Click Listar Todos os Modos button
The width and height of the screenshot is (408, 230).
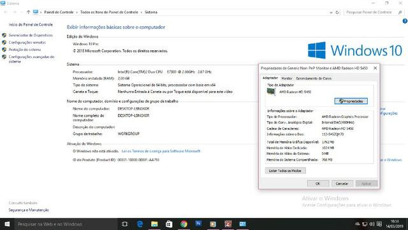click(x=285, y=171)
